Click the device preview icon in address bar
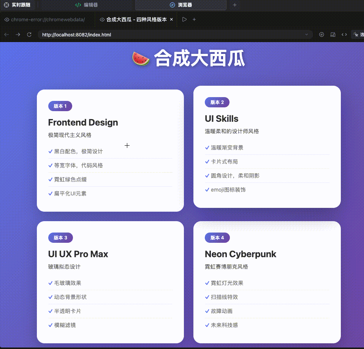This screenshot has width=364, height=349. 333,35
